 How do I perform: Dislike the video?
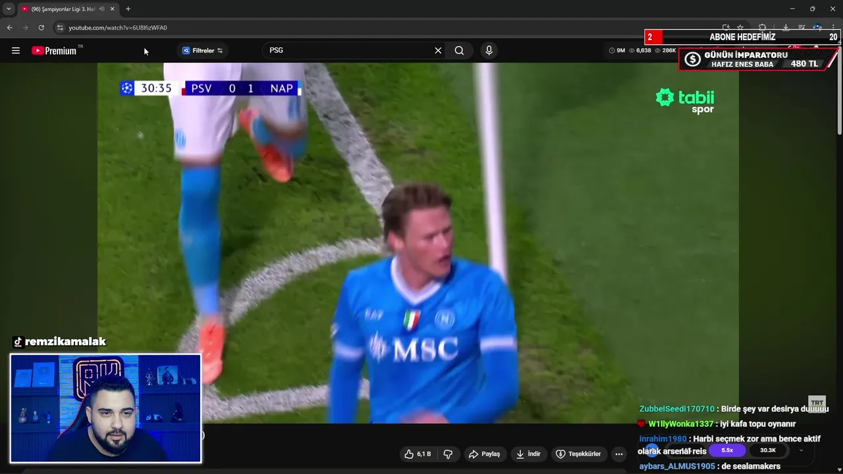point(448,454)
